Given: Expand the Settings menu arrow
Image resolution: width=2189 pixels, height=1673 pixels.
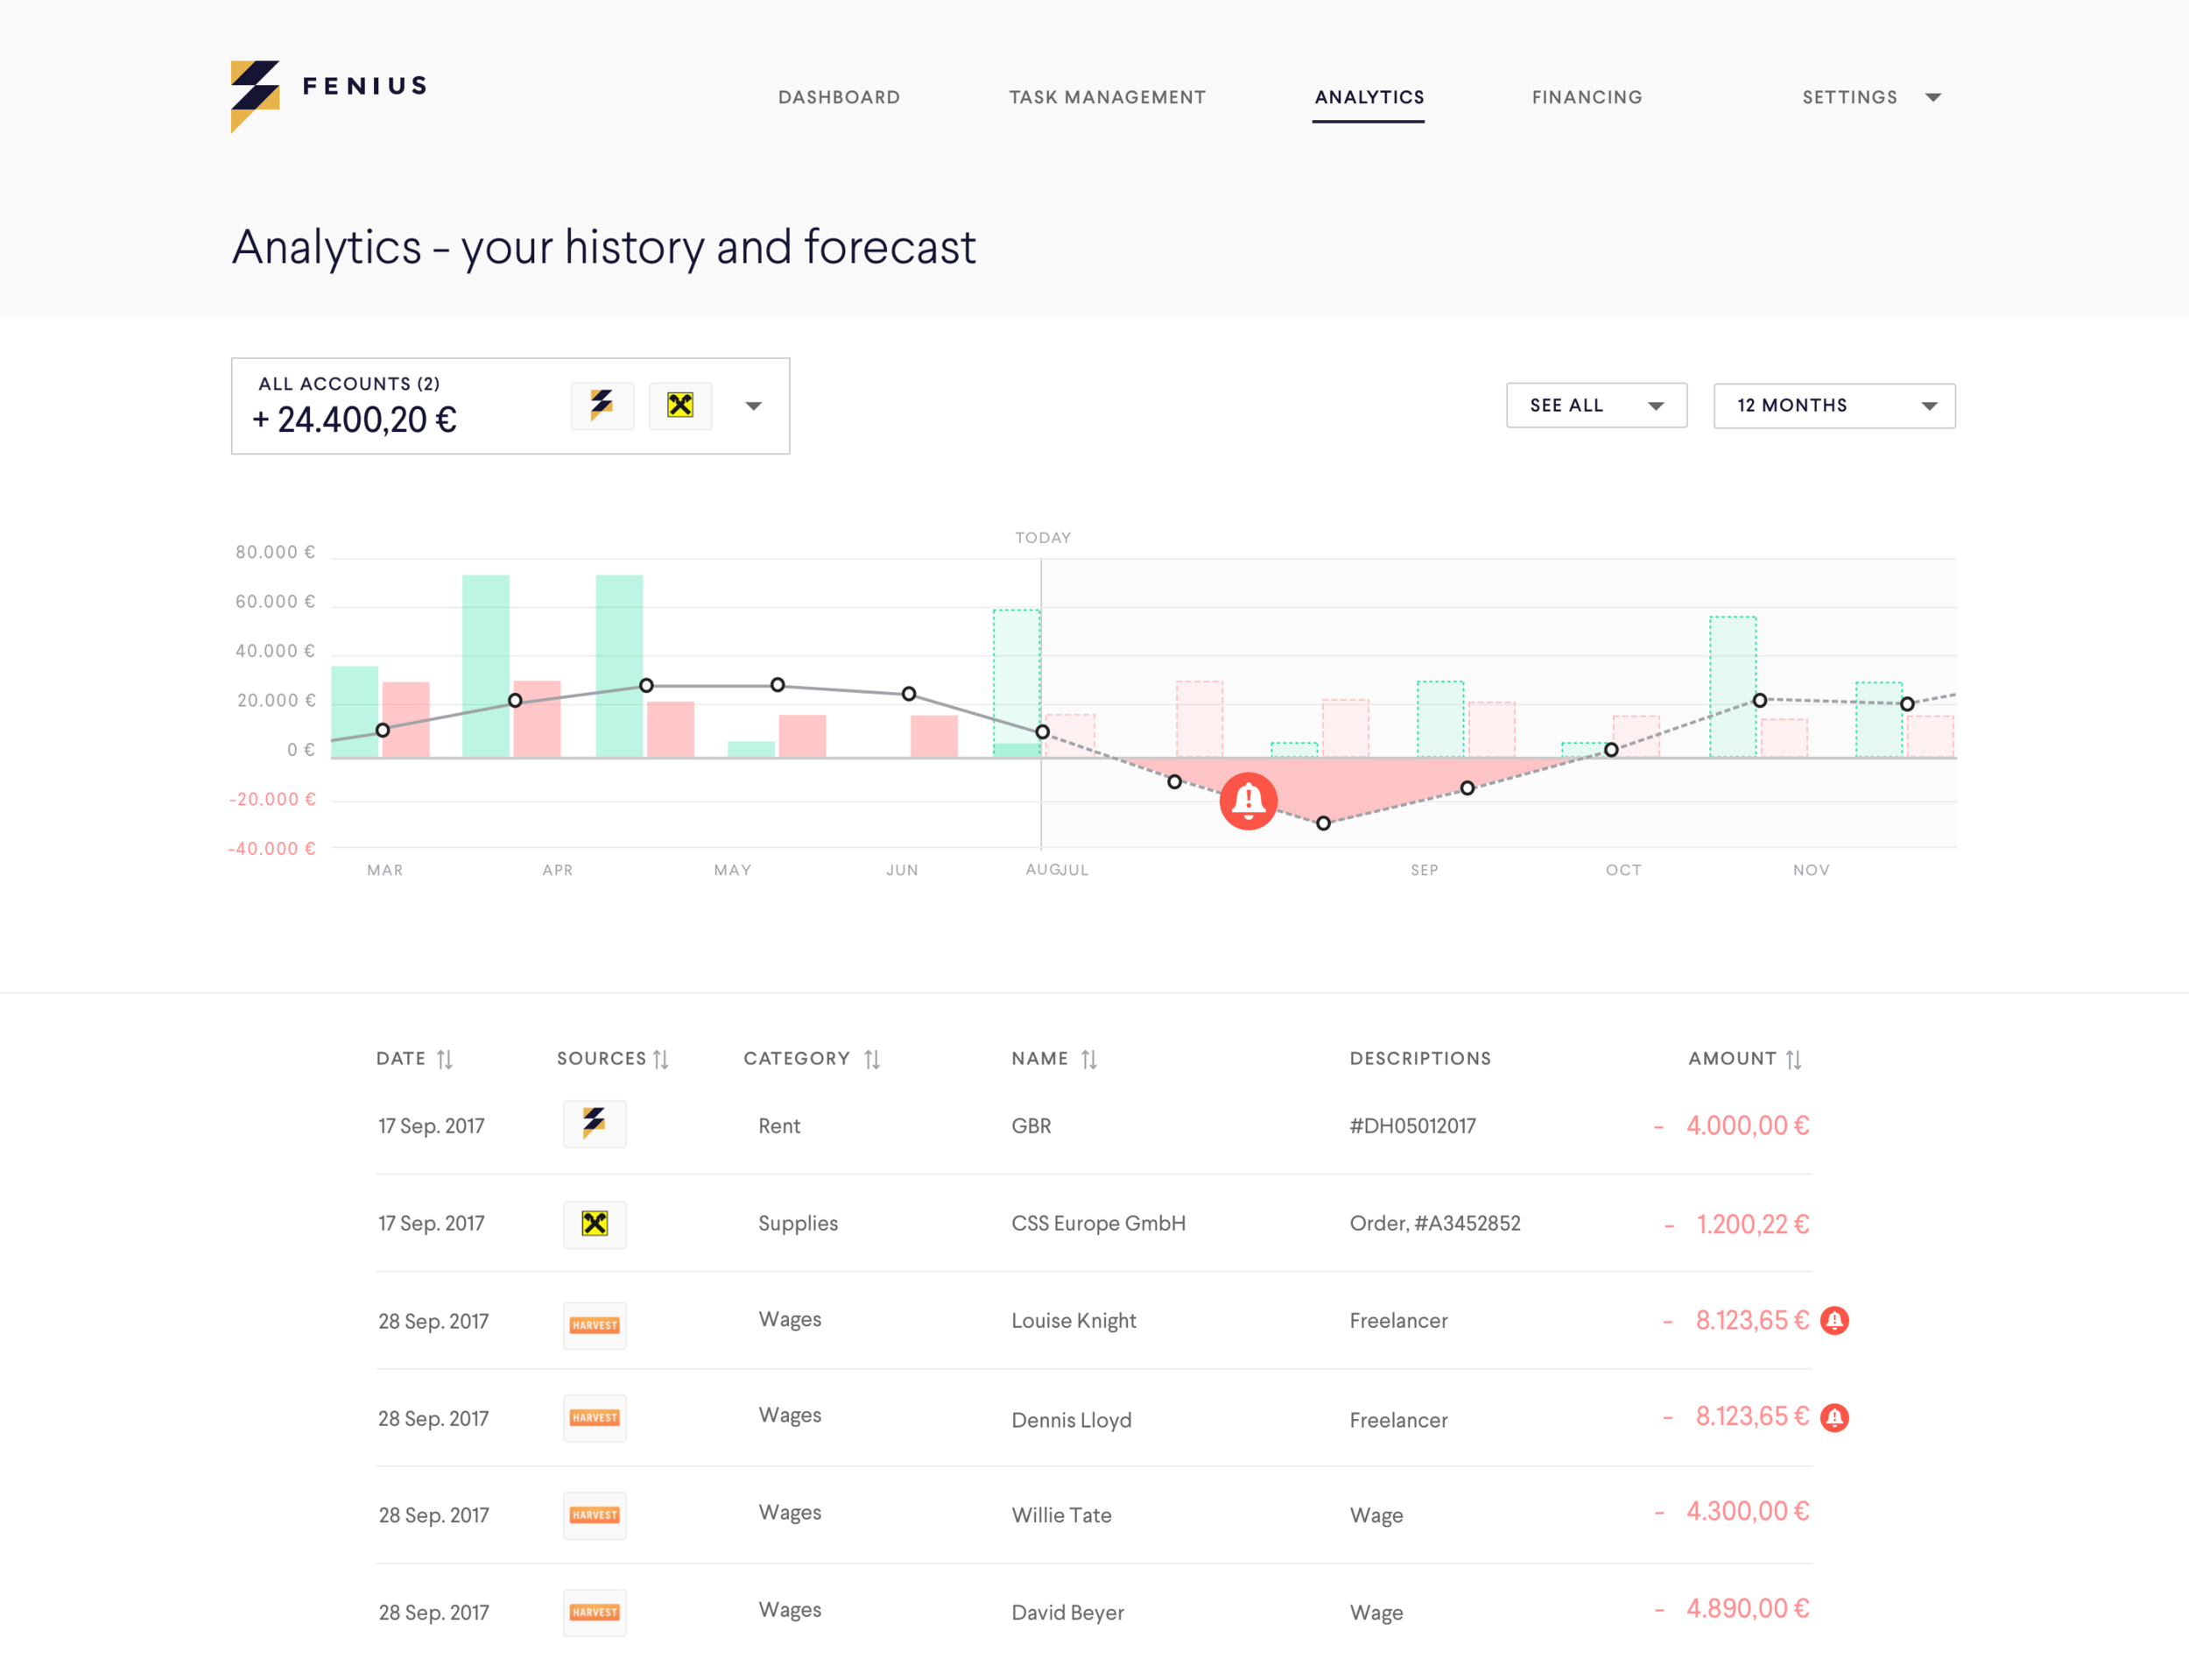Looking at the screenshot, I should click(x=1932, y=97).
